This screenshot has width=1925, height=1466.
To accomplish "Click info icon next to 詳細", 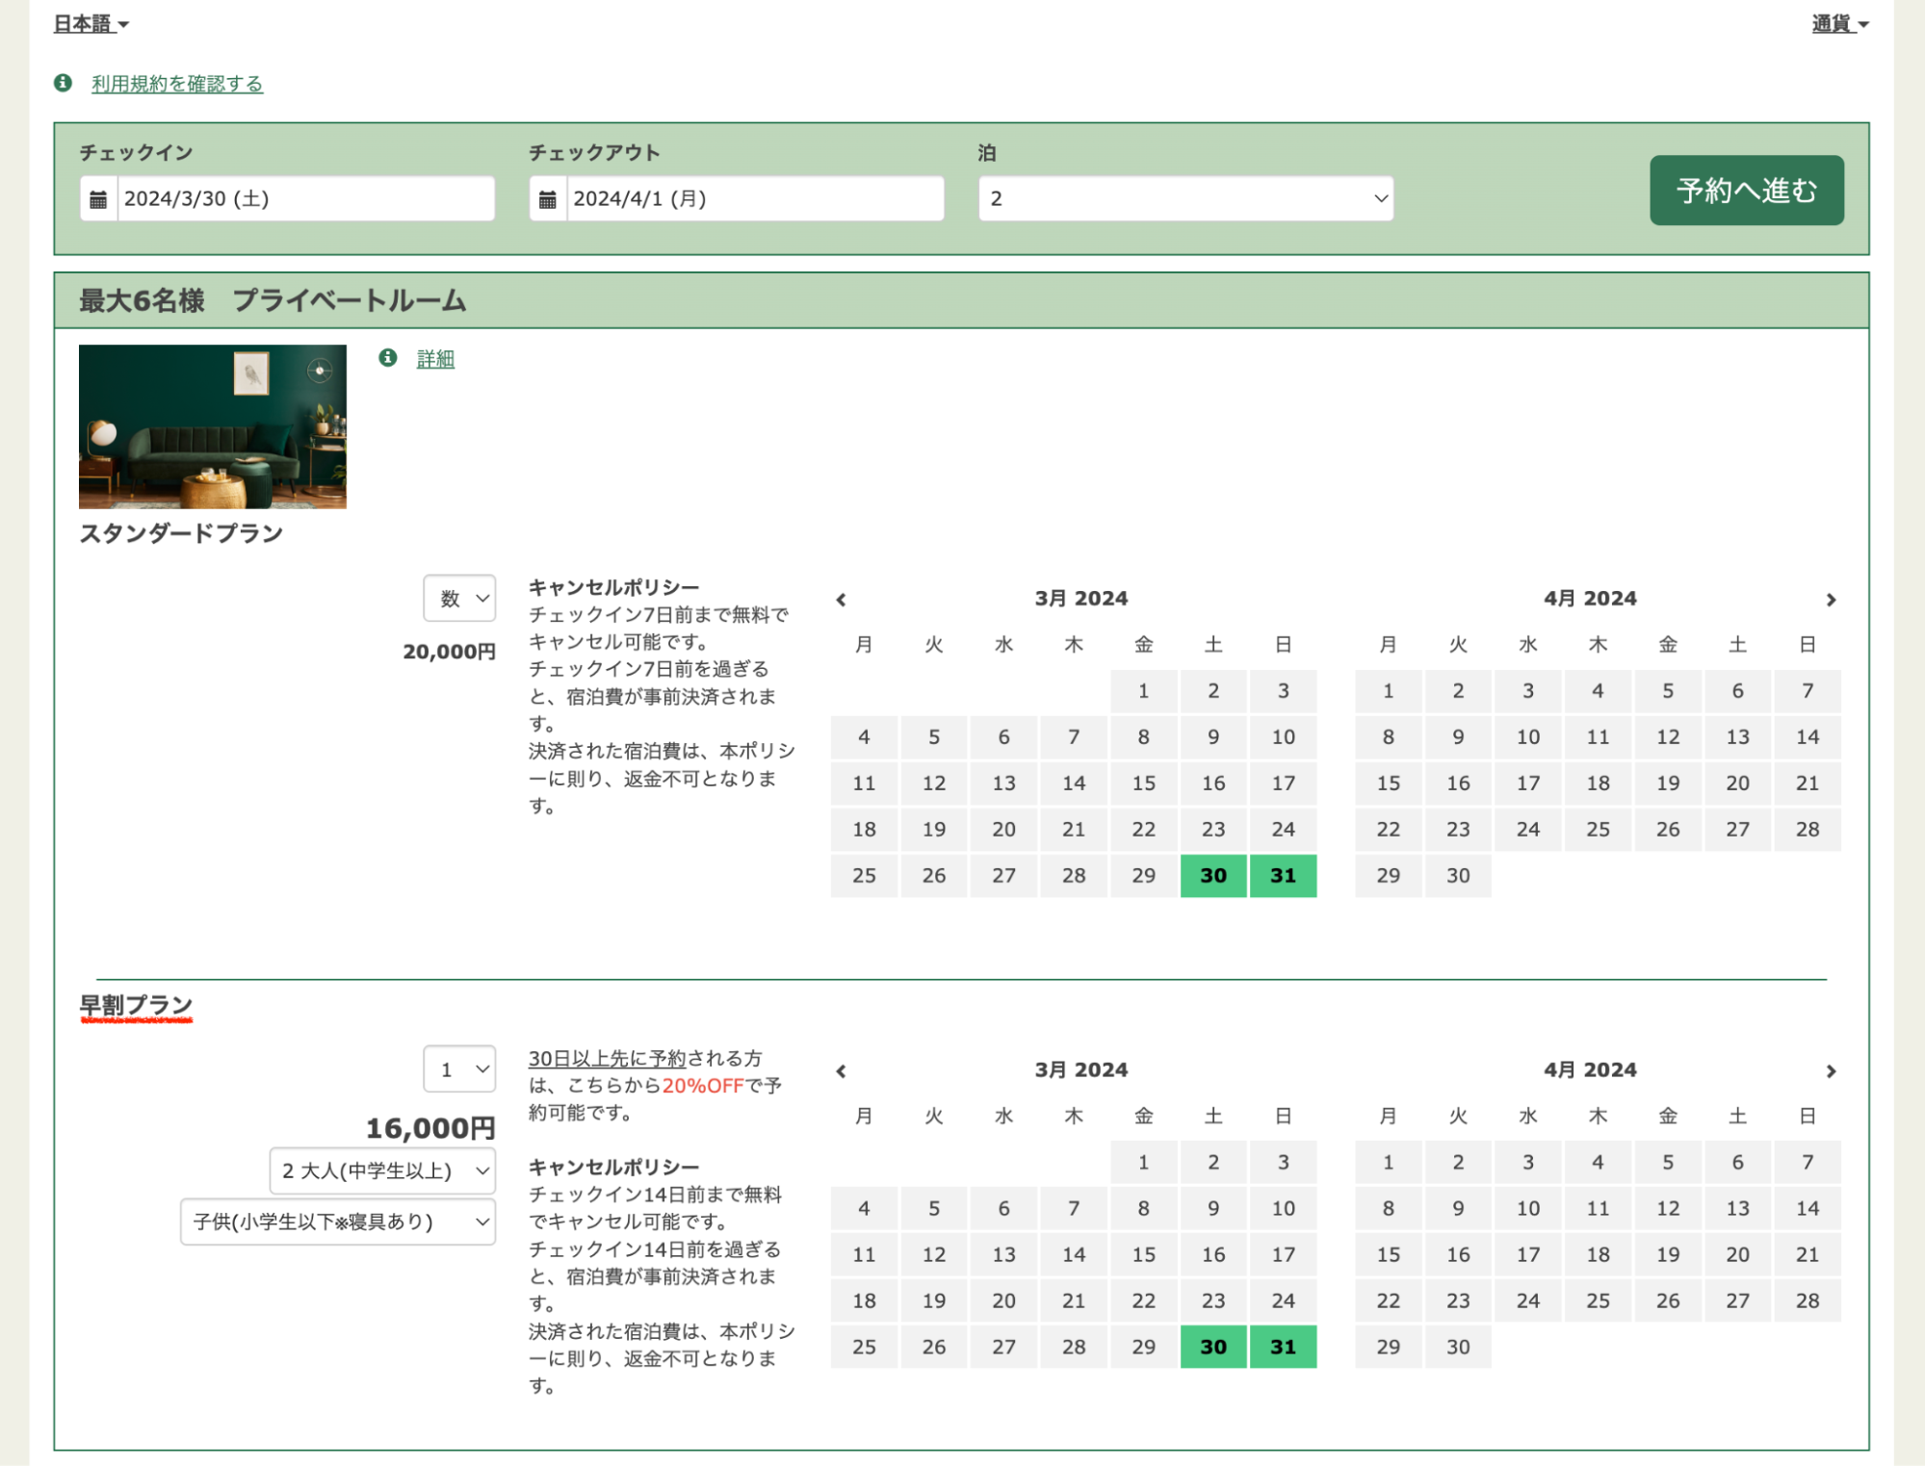I will coord(388,358).
